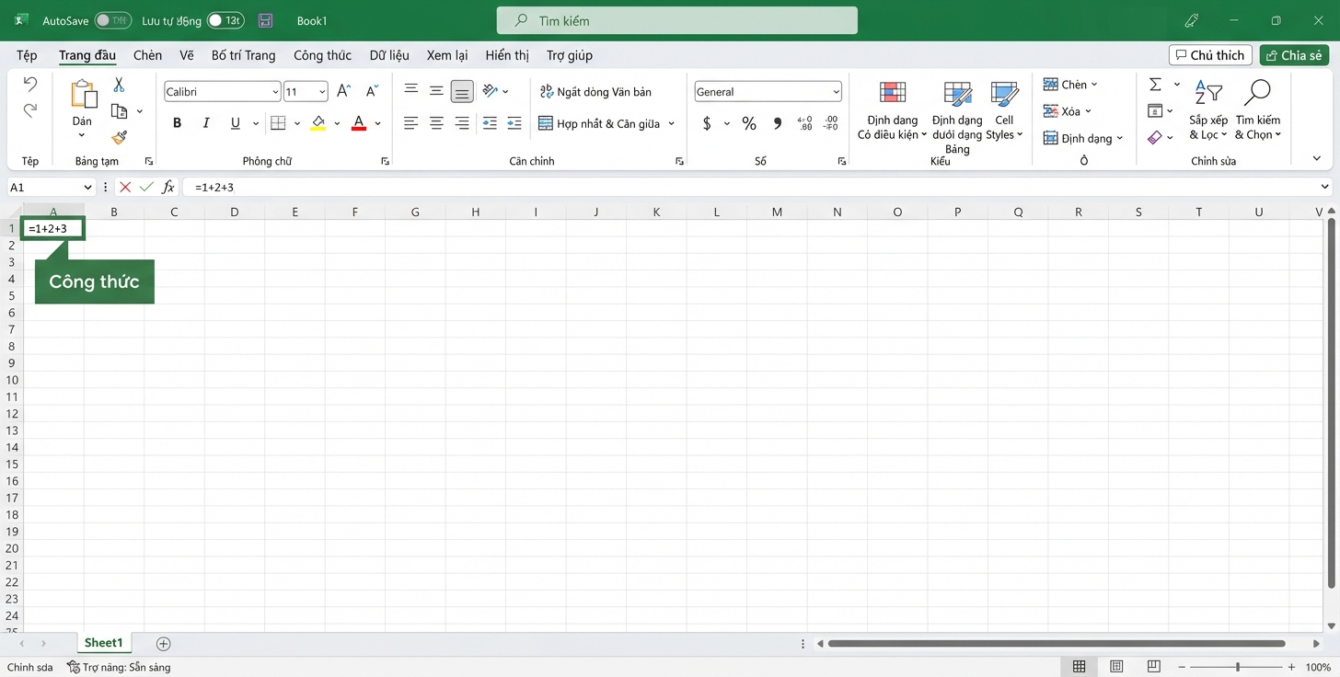Increase indent

(514, 123)
